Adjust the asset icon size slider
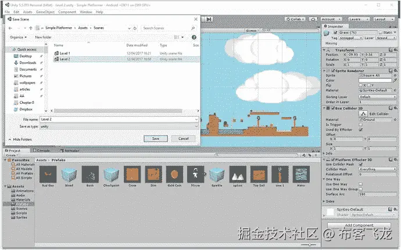Viewport: 401px width, 250px height. [309, 245]
